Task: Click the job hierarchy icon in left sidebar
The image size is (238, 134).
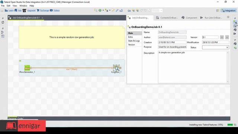Action: point(3,32)
